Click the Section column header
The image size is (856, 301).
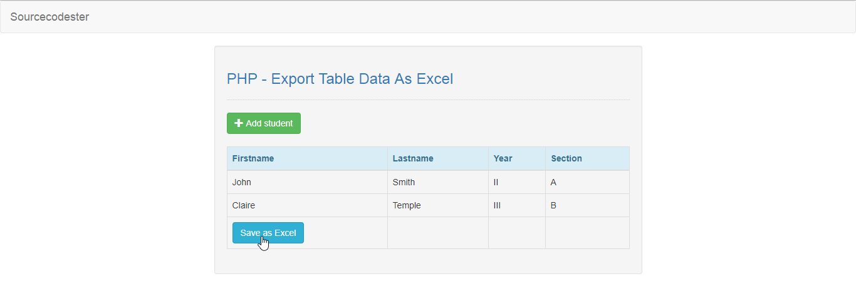click(587, 158)
